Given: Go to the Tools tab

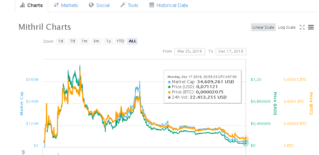Looking at the screenshot, I should (x=129, y=6).
